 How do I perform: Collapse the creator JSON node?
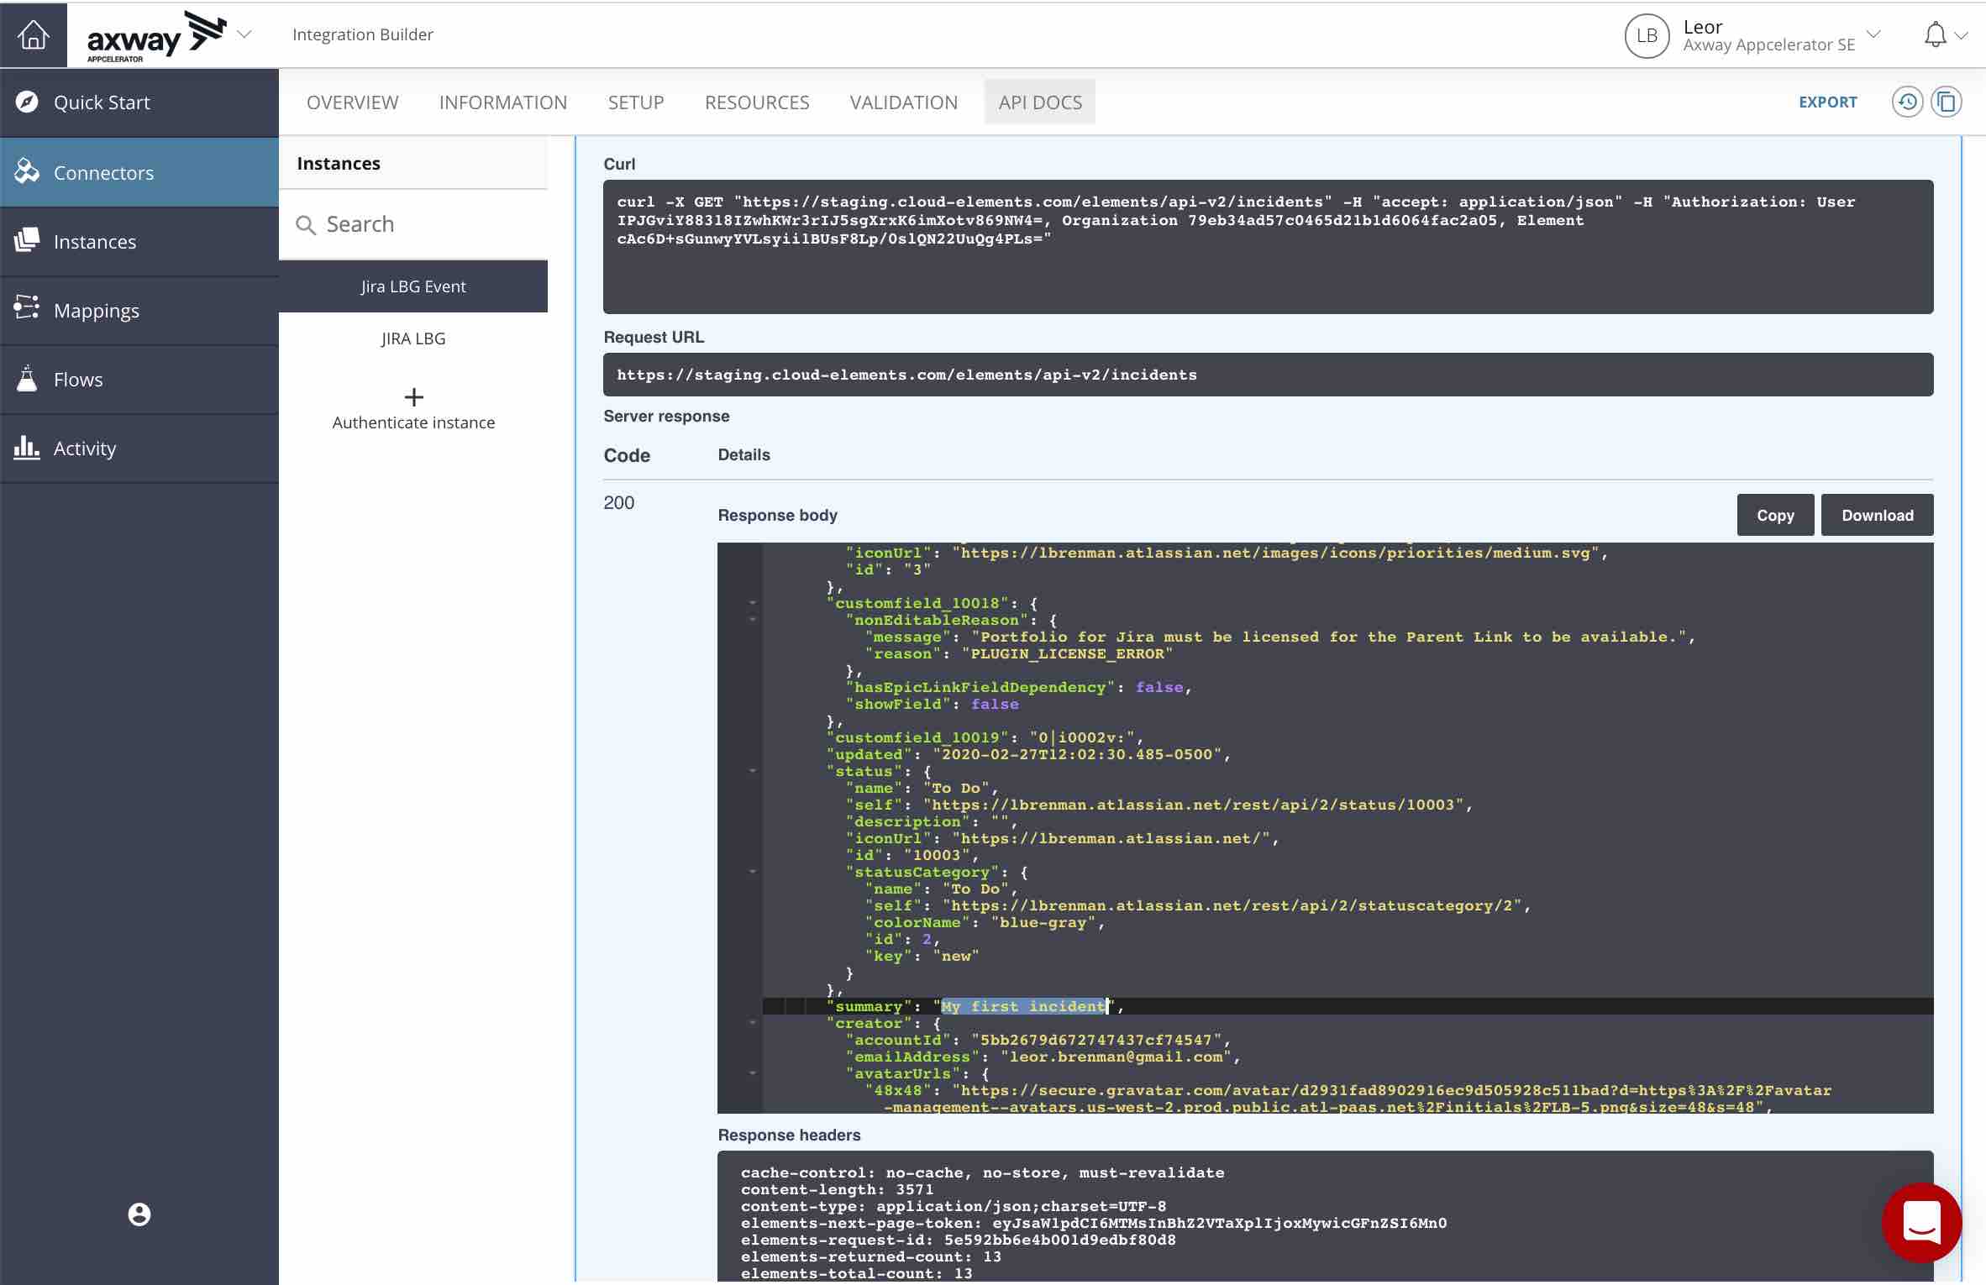753,1023
